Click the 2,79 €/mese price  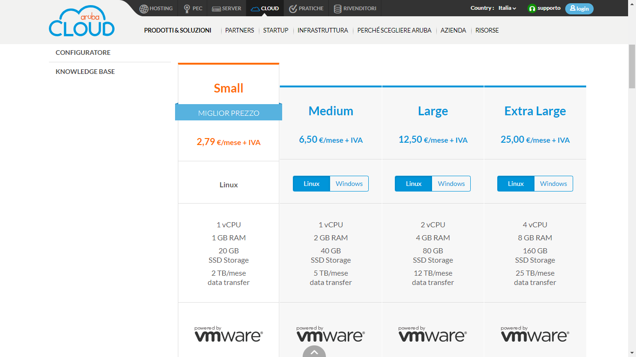[x=229, y=142]
